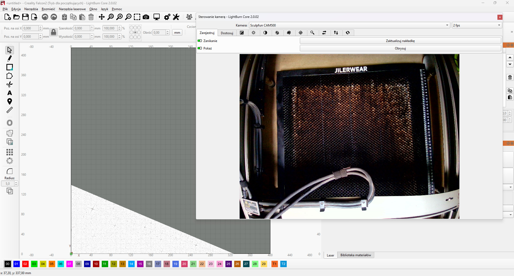514x276 pixels.
Task: Click the zoom in magnifier icon
Action: (x=119, y=17)
